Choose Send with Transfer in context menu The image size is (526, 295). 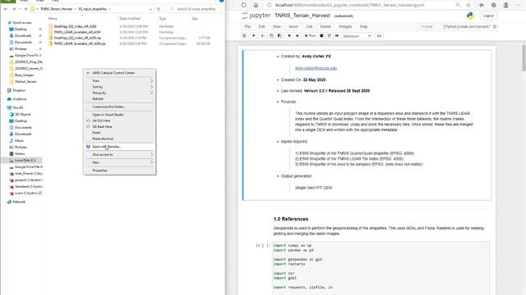click(119, 147)
